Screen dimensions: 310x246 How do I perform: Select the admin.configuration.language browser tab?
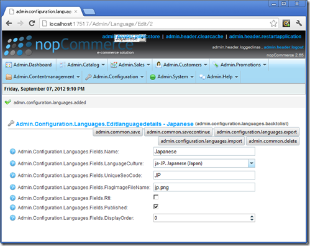point(43,11)
